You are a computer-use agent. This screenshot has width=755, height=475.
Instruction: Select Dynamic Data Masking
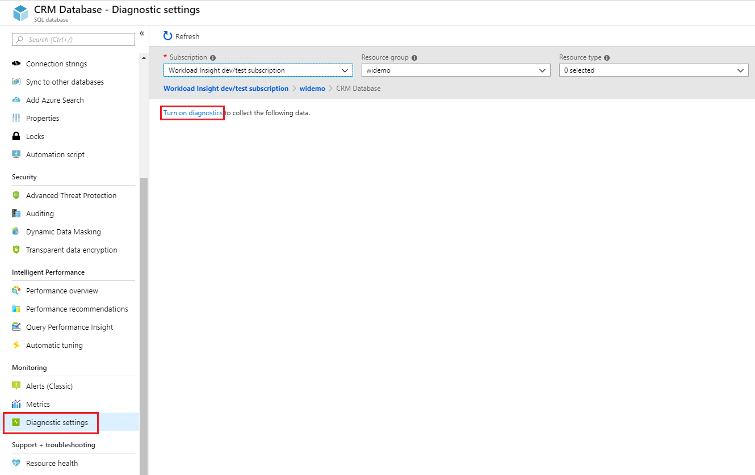click(64, 231)
